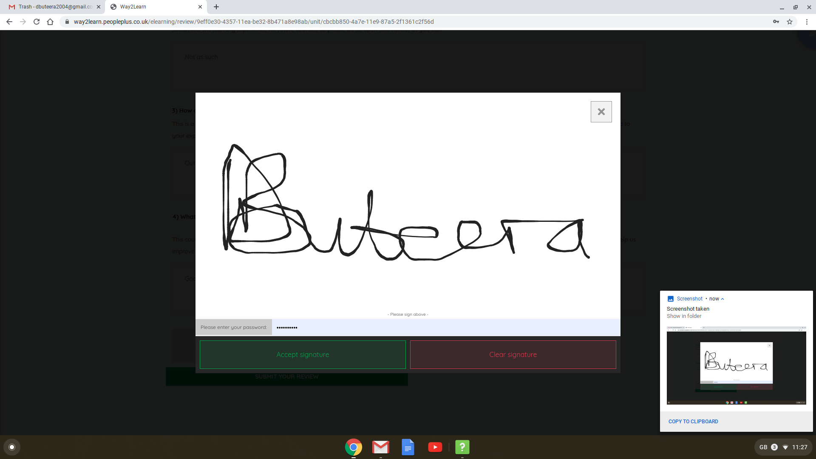Bookmark this page with the star icon

coord(790,22)
